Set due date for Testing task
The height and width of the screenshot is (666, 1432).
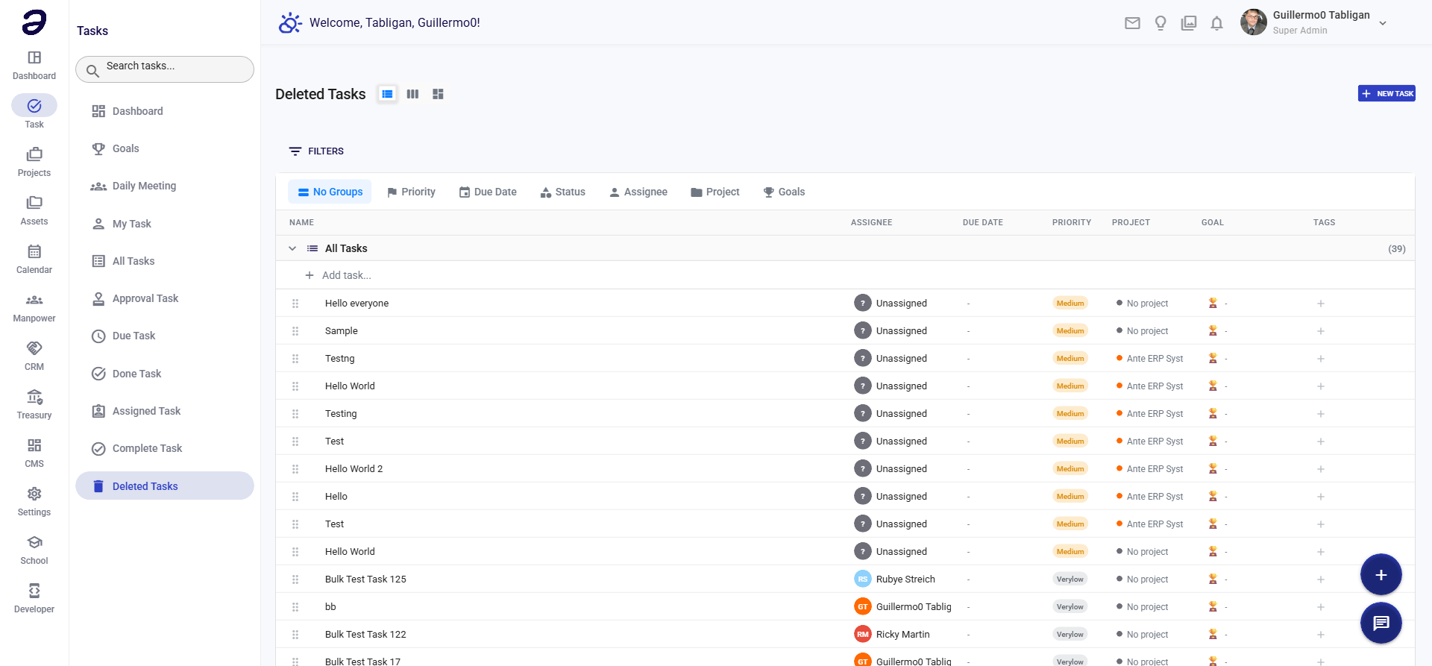968,414
